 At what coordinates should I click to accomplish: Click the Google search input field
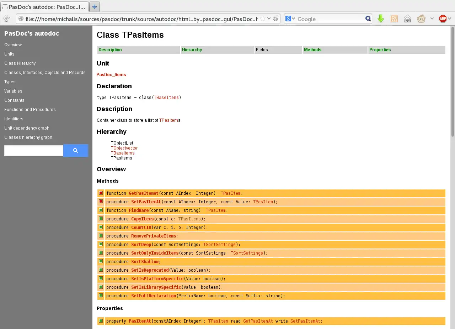(x=331, y=19)
